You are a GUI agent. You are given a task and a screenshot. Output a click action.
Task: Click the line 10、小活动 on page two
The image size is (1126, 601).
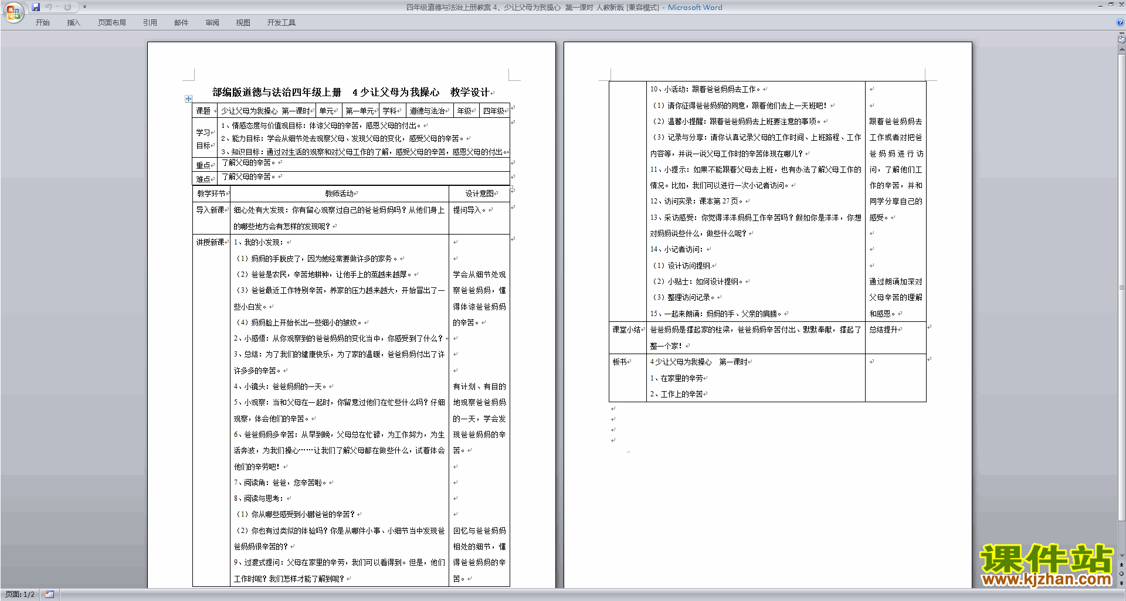[x=706, y=89]
